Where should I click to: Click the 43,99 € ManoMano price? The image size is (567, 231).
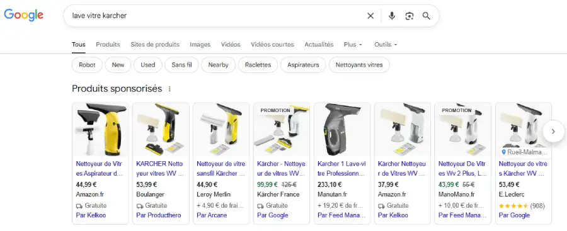(x=449, y=184)
